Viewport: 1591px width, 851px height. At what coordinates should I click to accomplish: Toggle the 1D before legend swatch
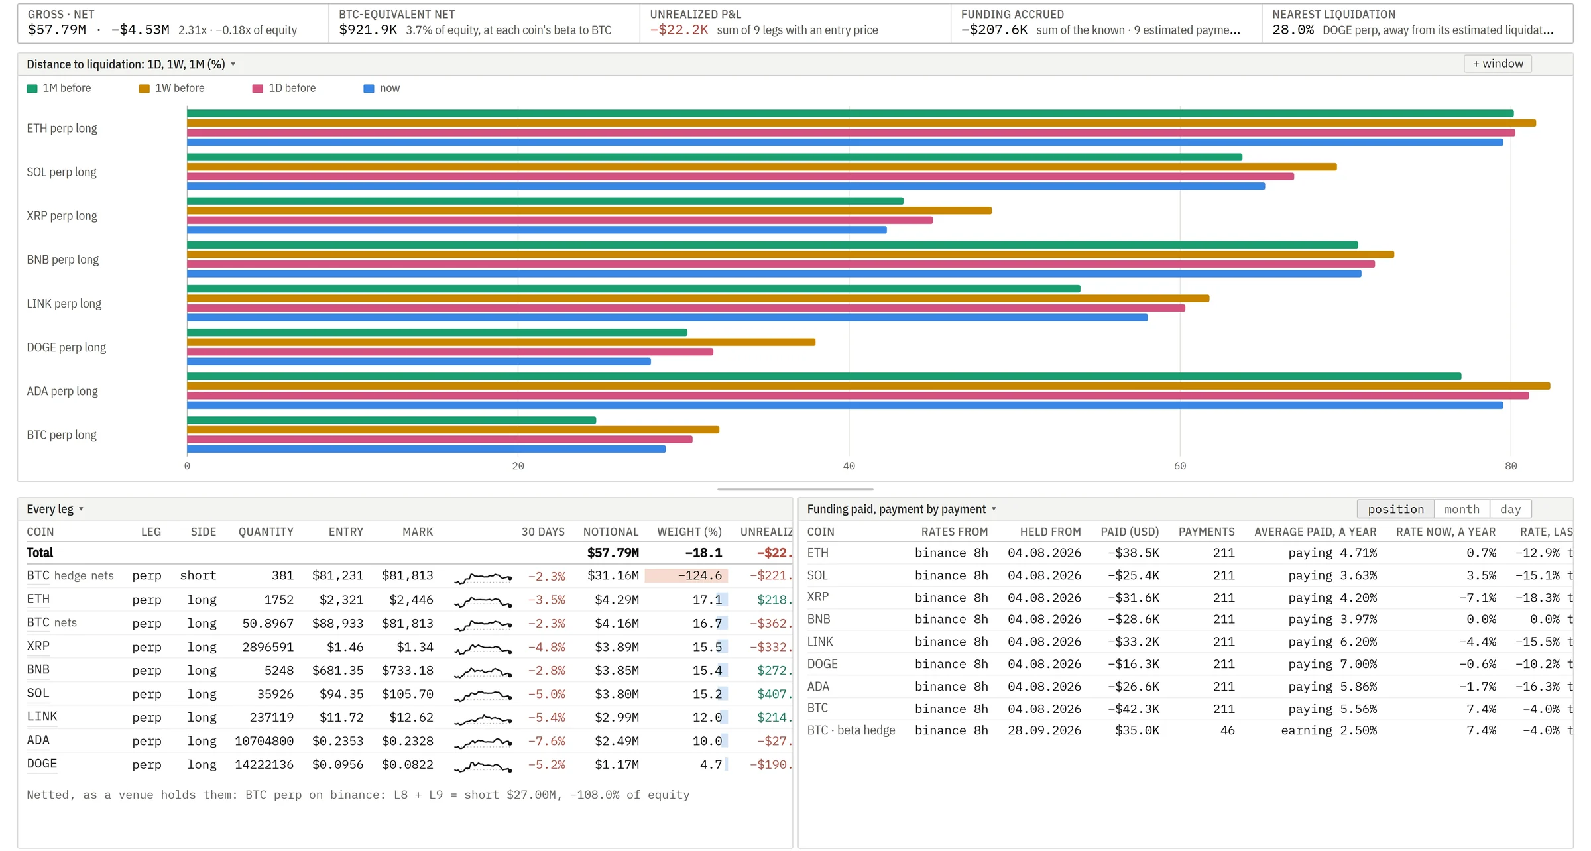point(258,89)
